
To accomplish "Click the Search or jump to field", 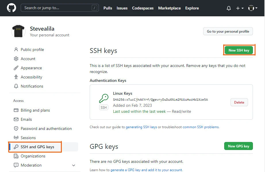I will pos(57,8).
